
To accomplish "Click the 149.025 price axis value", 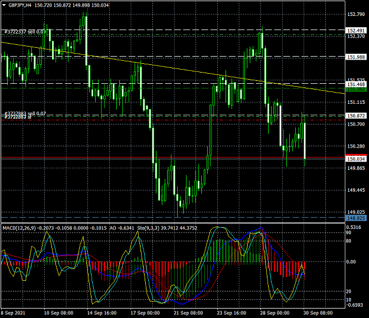I will point(356,212).
